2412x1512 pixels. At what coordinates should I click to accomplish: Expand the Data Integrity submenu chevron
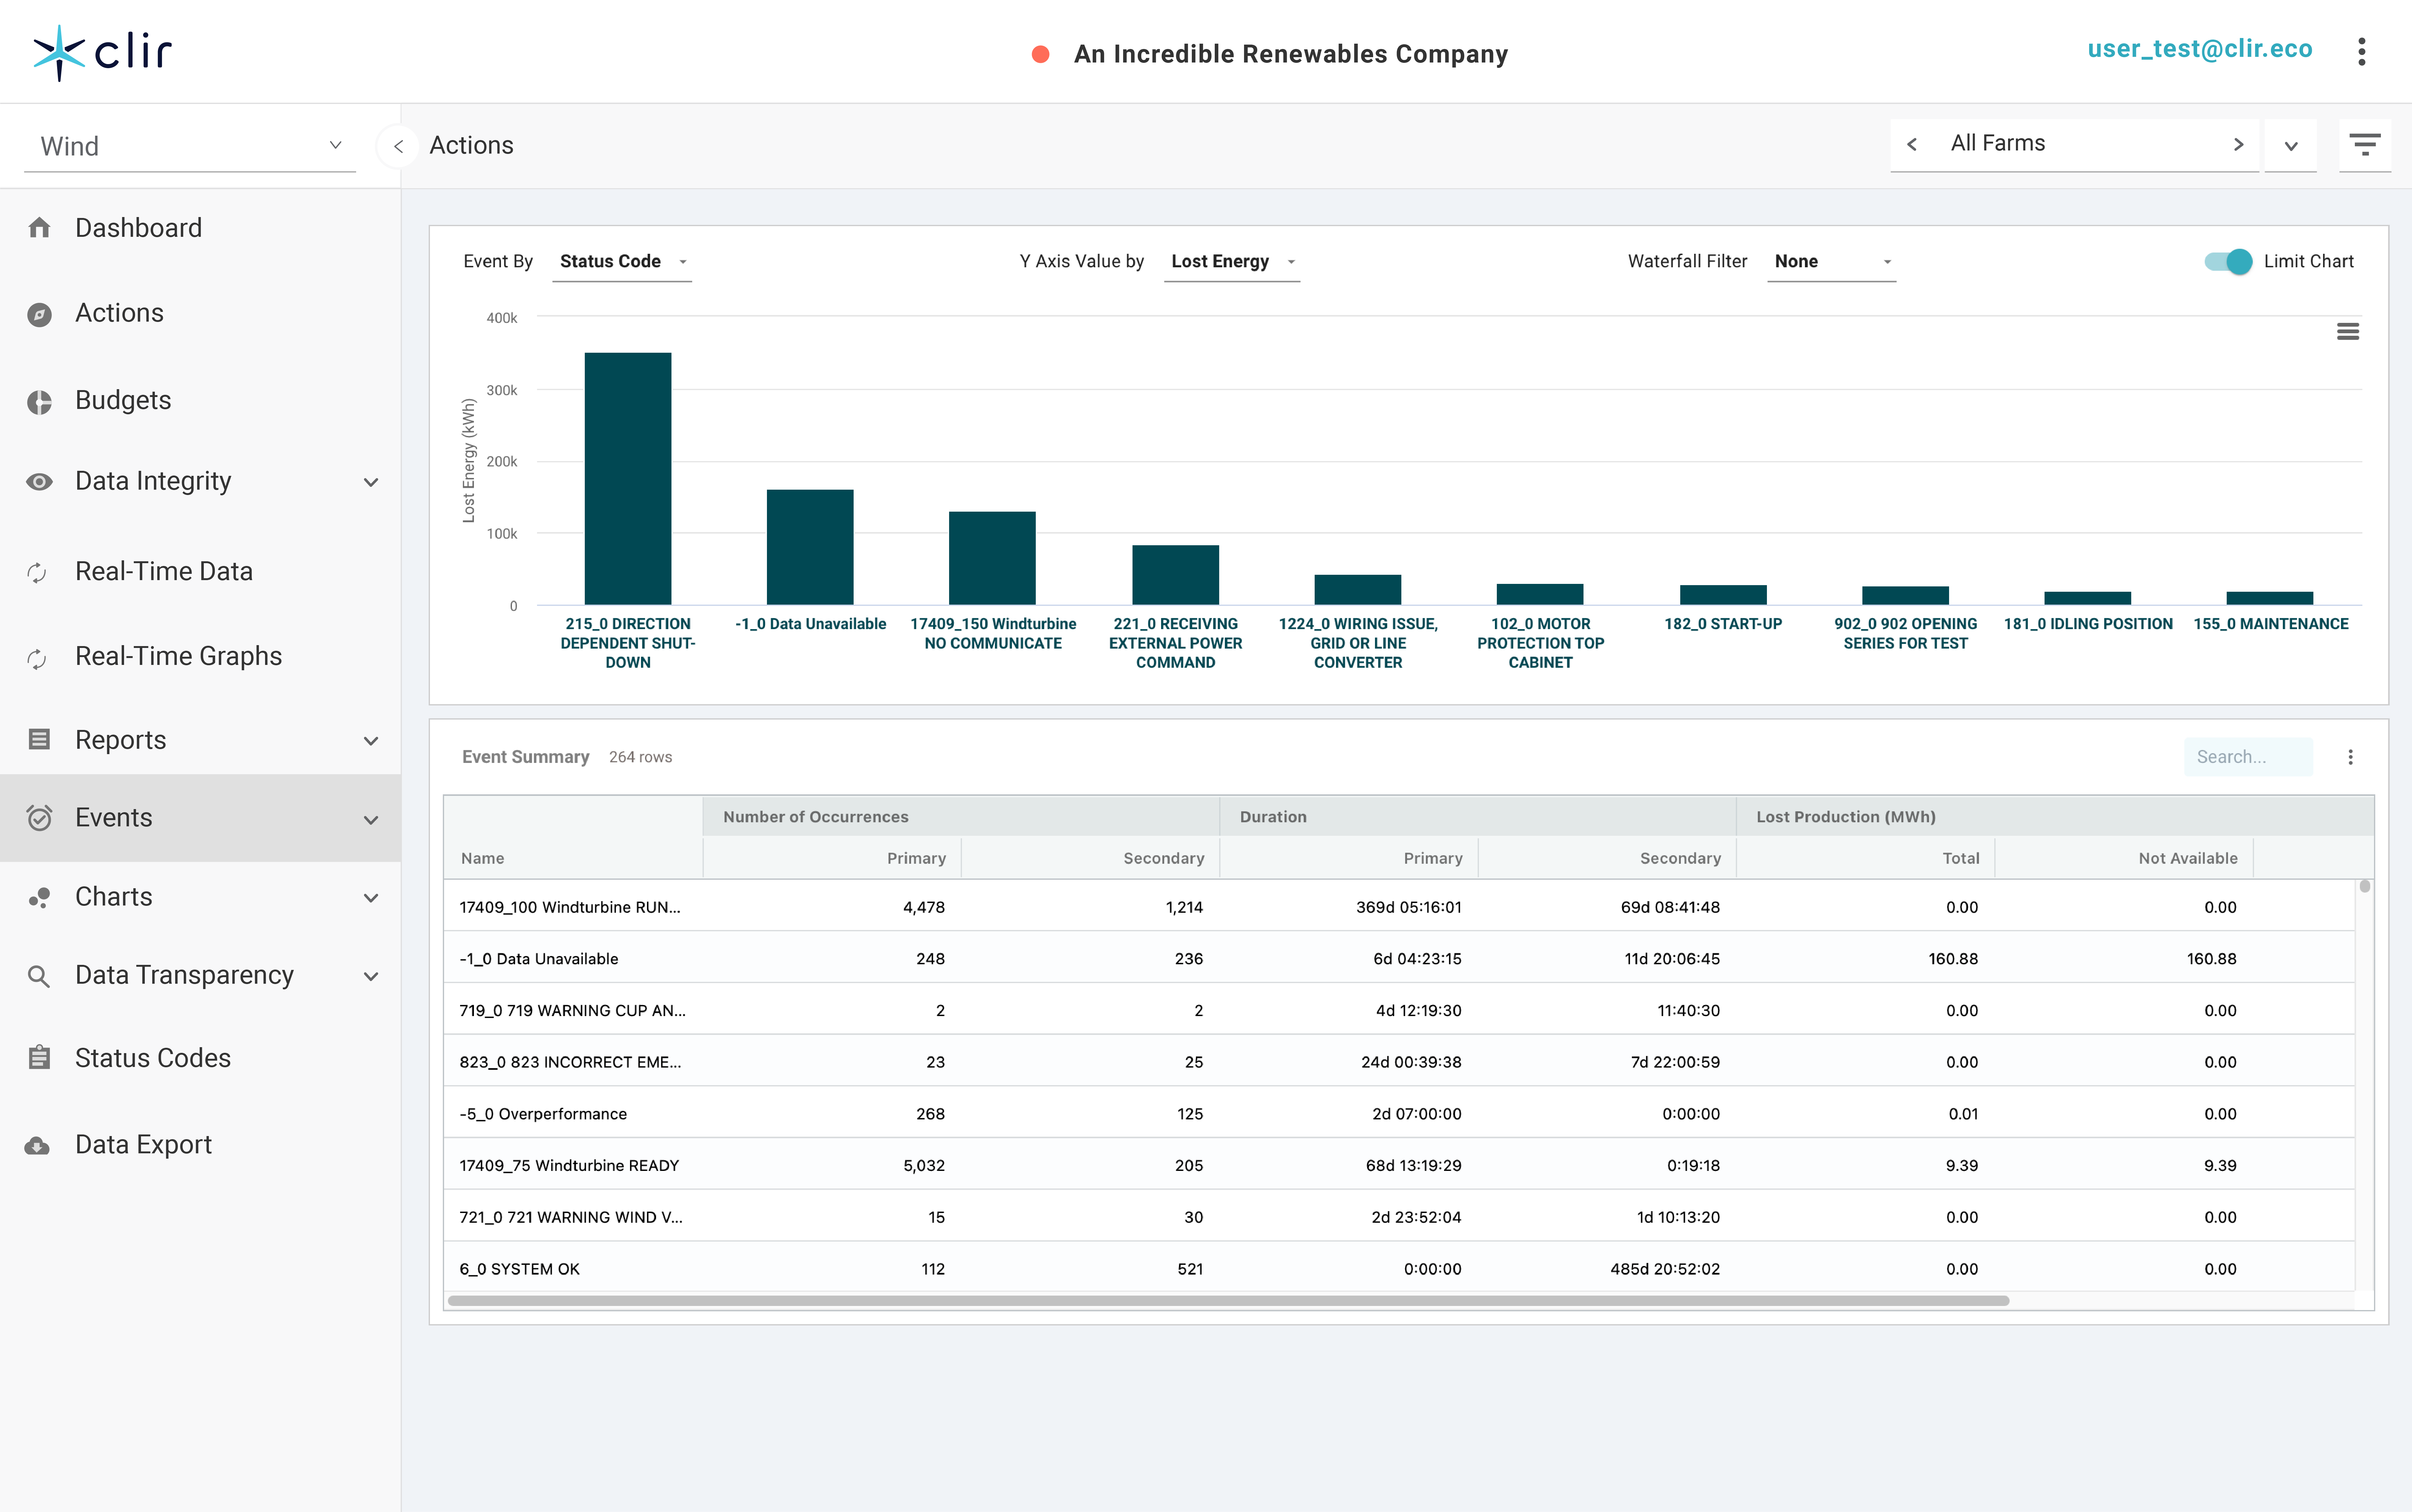coord(371,482)
